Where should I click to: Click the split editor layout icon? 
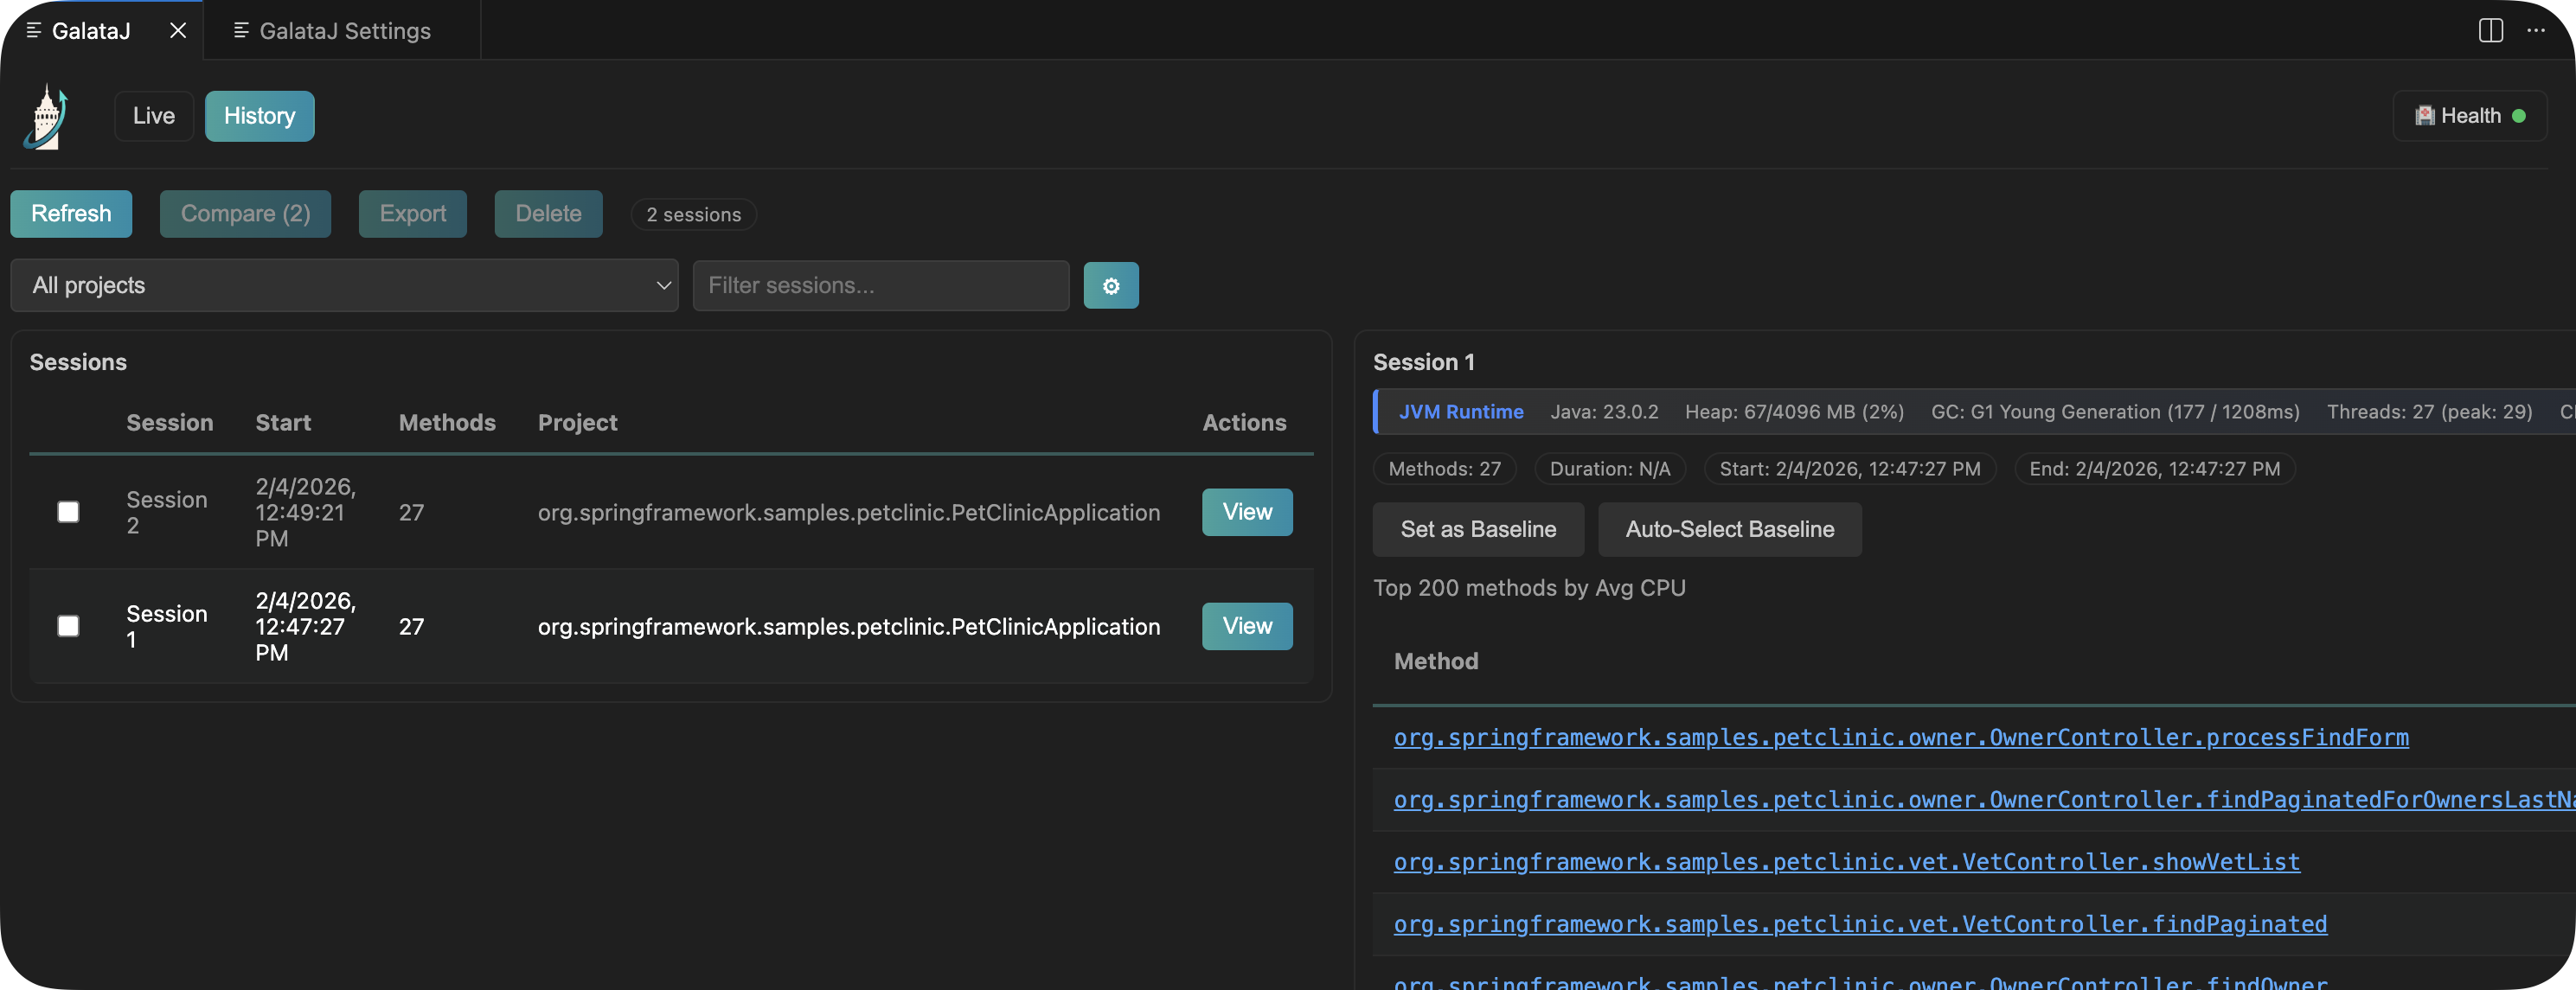(2490, 30)
